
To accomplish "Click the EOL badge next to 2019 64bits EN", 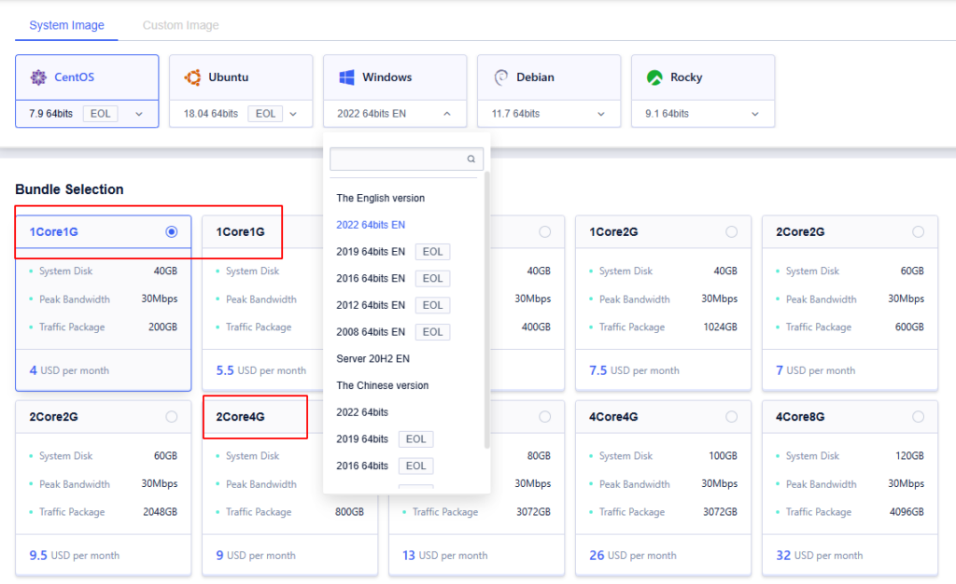I will click(432, 252).
